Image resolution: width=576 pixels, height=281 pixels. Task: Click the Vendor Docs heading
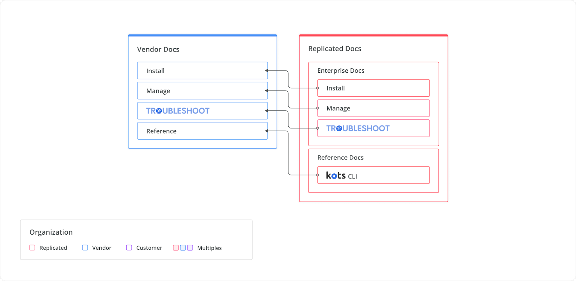pyautogui.click(x=158, y=49)
